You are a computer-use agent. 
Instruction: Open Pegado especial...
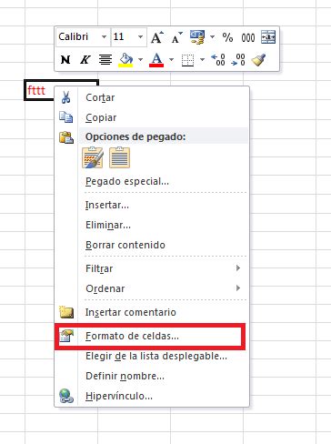click(x=152, y=181)
